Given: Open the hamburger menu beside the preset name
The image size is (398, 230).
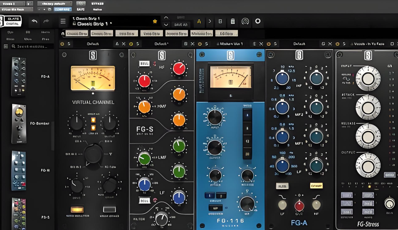Looking at the screenshot, I should tap(63, 21).
